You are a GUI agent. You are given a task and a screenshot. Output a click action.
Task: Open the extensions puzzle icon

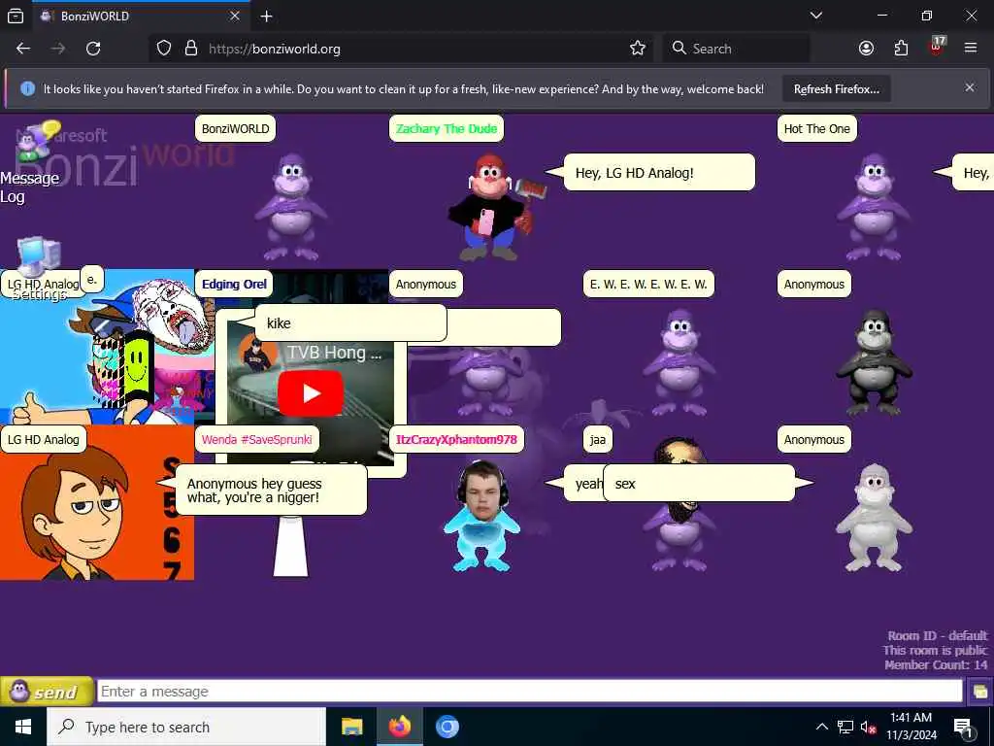tap(901, 49)
